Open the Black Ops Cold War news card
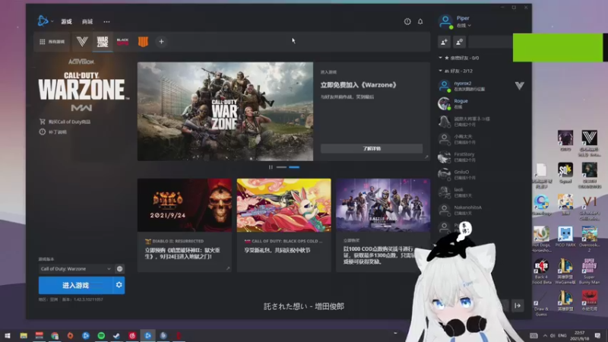Viewport: 608px width, 342px height. tap(283, 225)
